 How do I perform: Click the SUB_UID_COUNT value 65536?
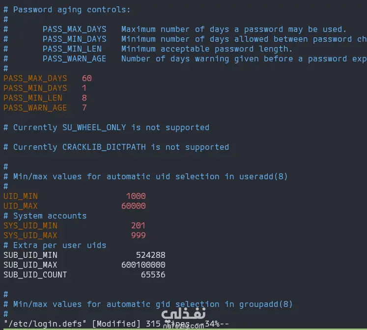pyautogui.click(x=153, y=275)
